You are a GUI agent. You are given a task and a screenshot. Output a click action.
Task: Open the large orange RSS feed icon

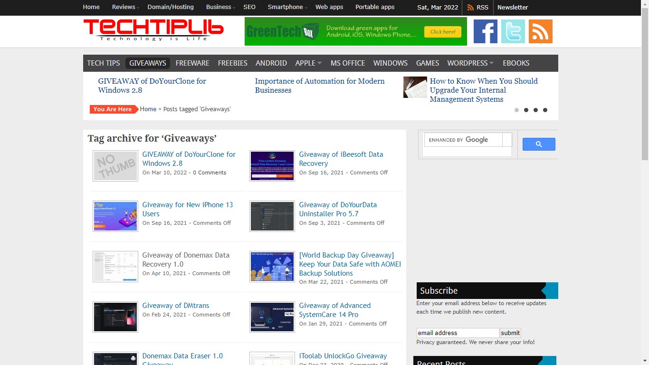click(541, 31)
